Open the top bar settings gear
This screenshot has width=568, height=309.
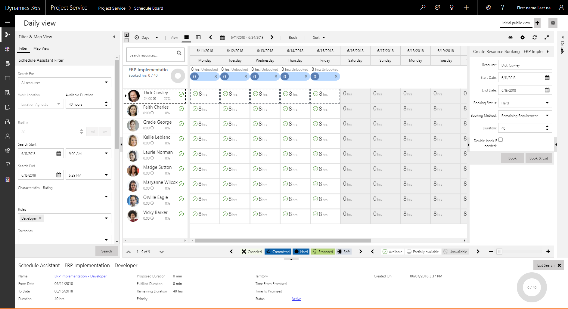pos(488,8)
